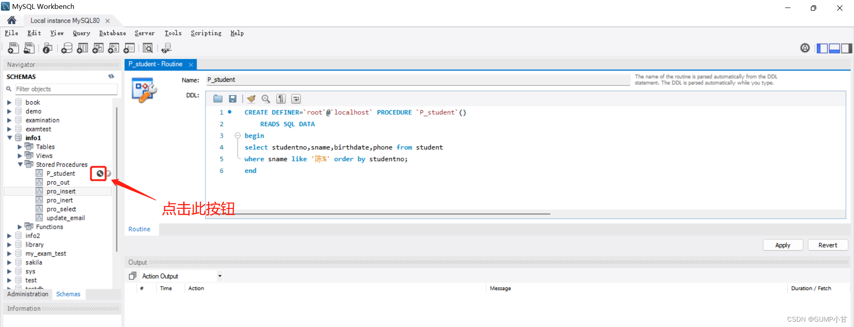
Task: Click the Duration / Fetch column header
Action: point(811,288)
